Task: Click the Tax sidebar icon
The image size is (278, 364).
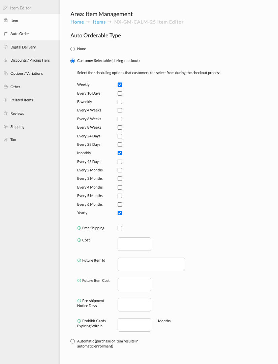Action: [6, 140]
